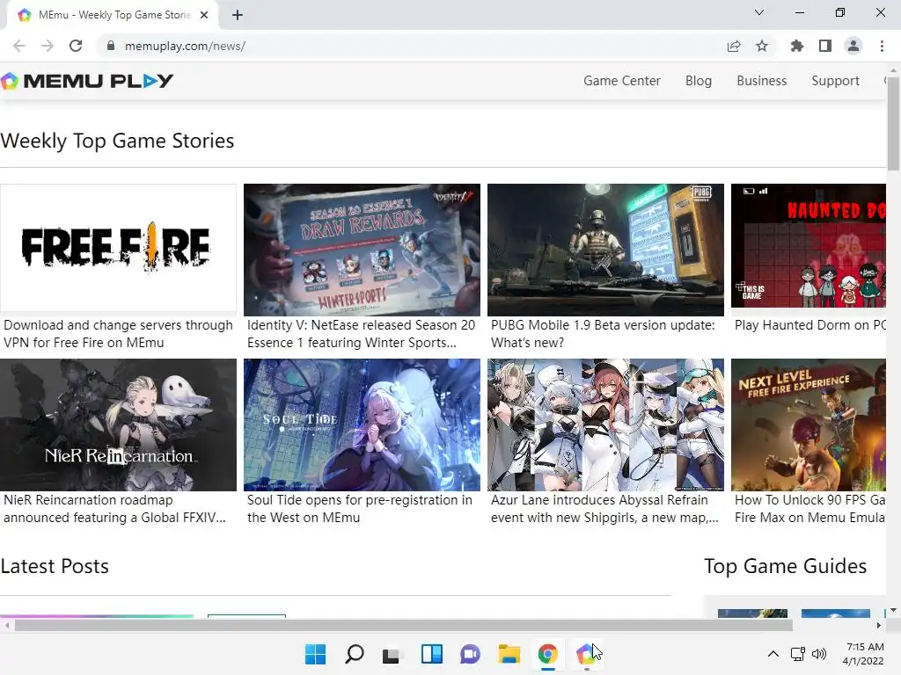Click the network status tray icon
The width and height of the screenshot is (901, 675).
tap(797, 654)
